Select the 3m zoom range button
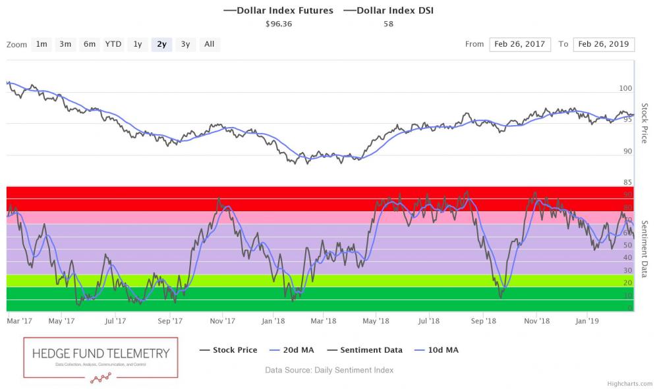 pyautogui.click(x=65, y=44)
